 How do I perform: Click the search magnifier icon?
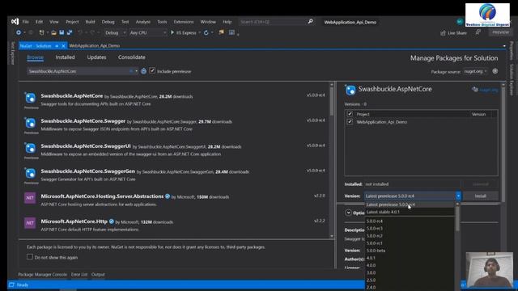coord(311,22)
